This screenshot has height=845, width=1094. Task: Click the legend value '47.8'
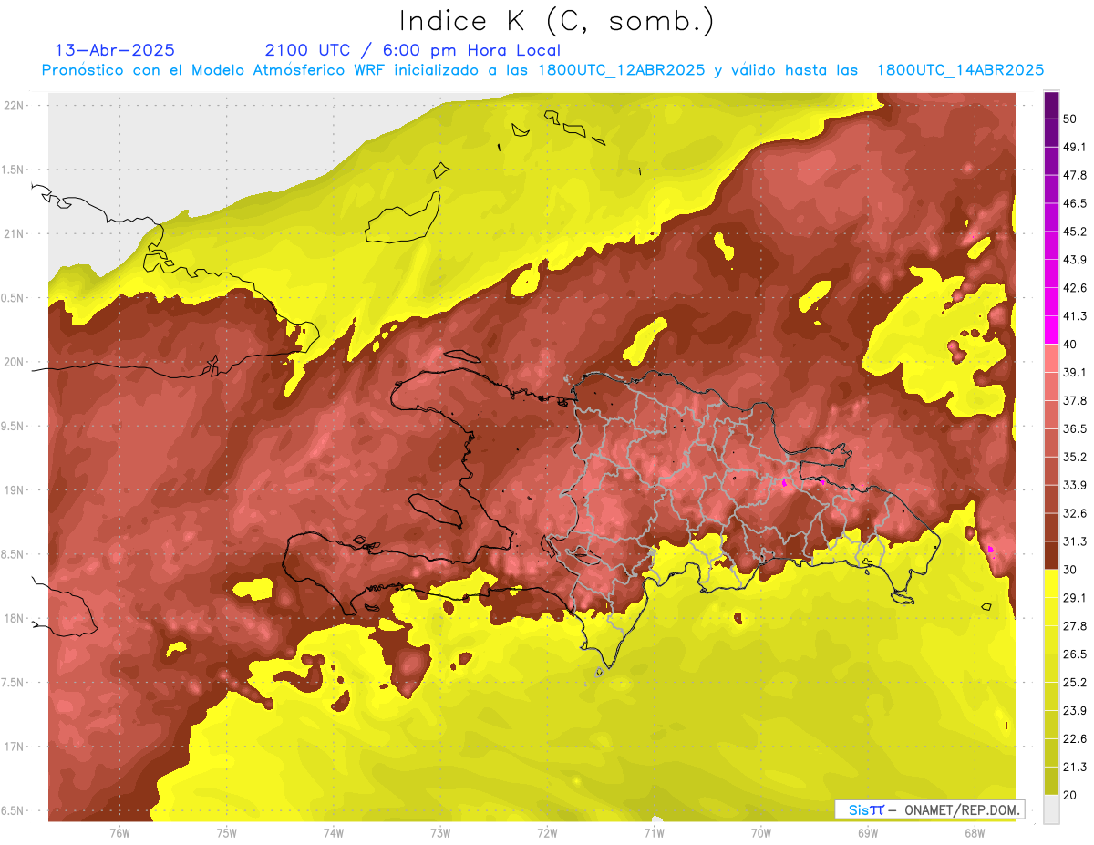pos(1075,175)
